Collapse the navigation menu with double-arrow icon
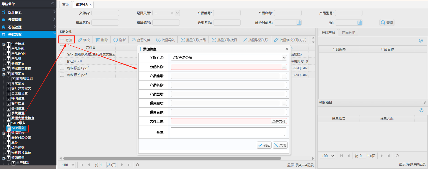 click(x=52, y=4)
